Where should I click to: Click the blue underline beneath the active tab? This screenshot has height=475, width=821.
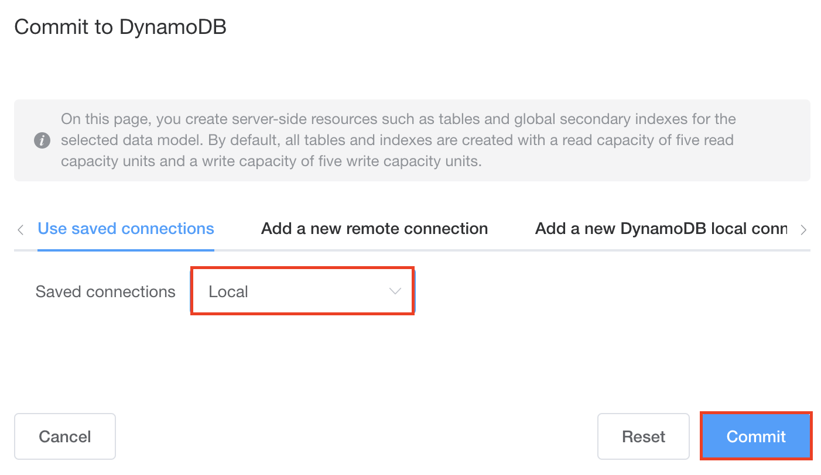126,250
